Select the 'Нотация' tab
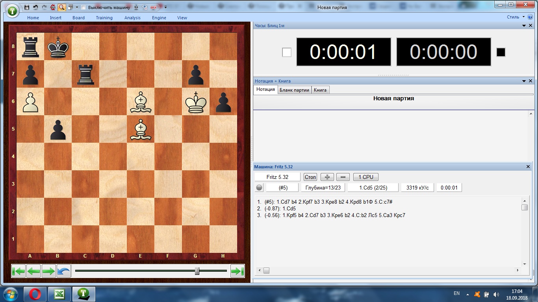Viewport: 538px width, 302px height. [x=265, y=90]
